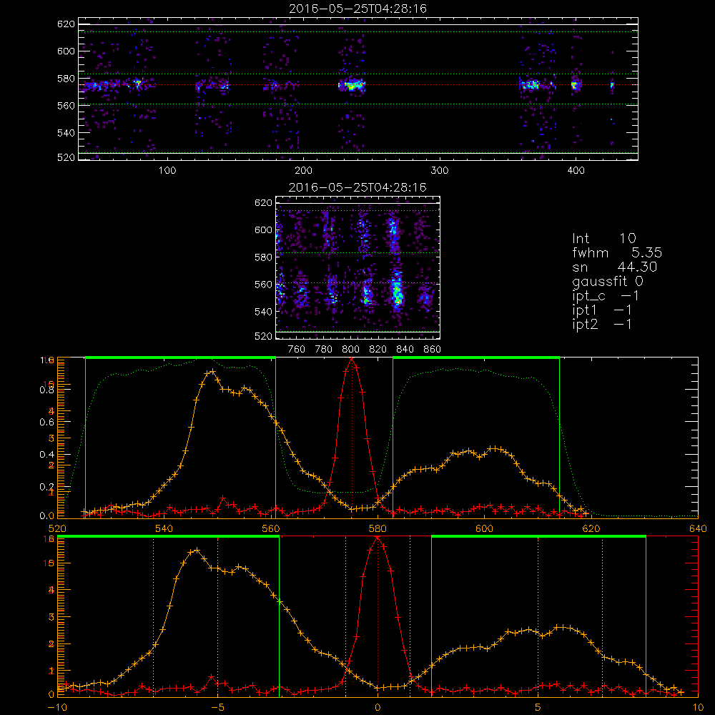Screen dimensions: 715x715
Task: Click the 'ipt1 -1' parameter line
Action: pyautogui.click(x=601, y=310)
